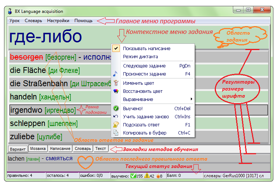The image size is (280, 189).
Task: Switch to the Словарь learning method tab
Action: coord(83,148)
